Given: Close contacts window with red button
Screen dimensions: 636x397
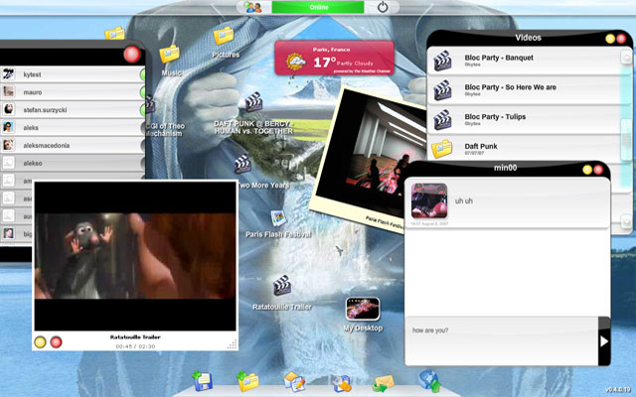Looking at the screenshot, I should [132, 55].
